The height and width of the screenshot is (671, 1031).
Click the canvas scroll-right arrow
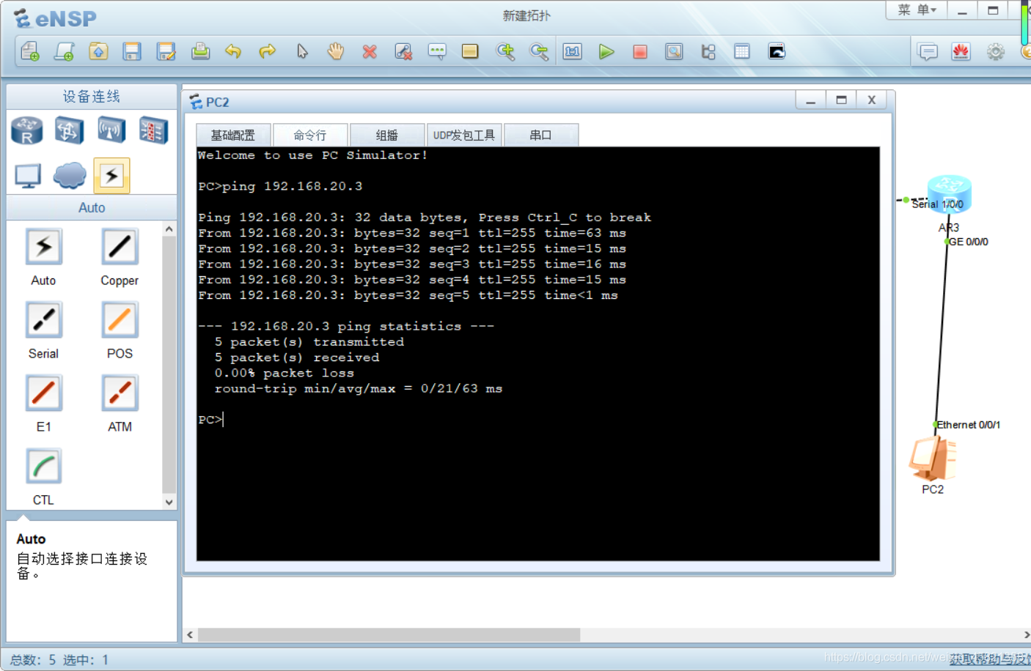pos(1027,634)
